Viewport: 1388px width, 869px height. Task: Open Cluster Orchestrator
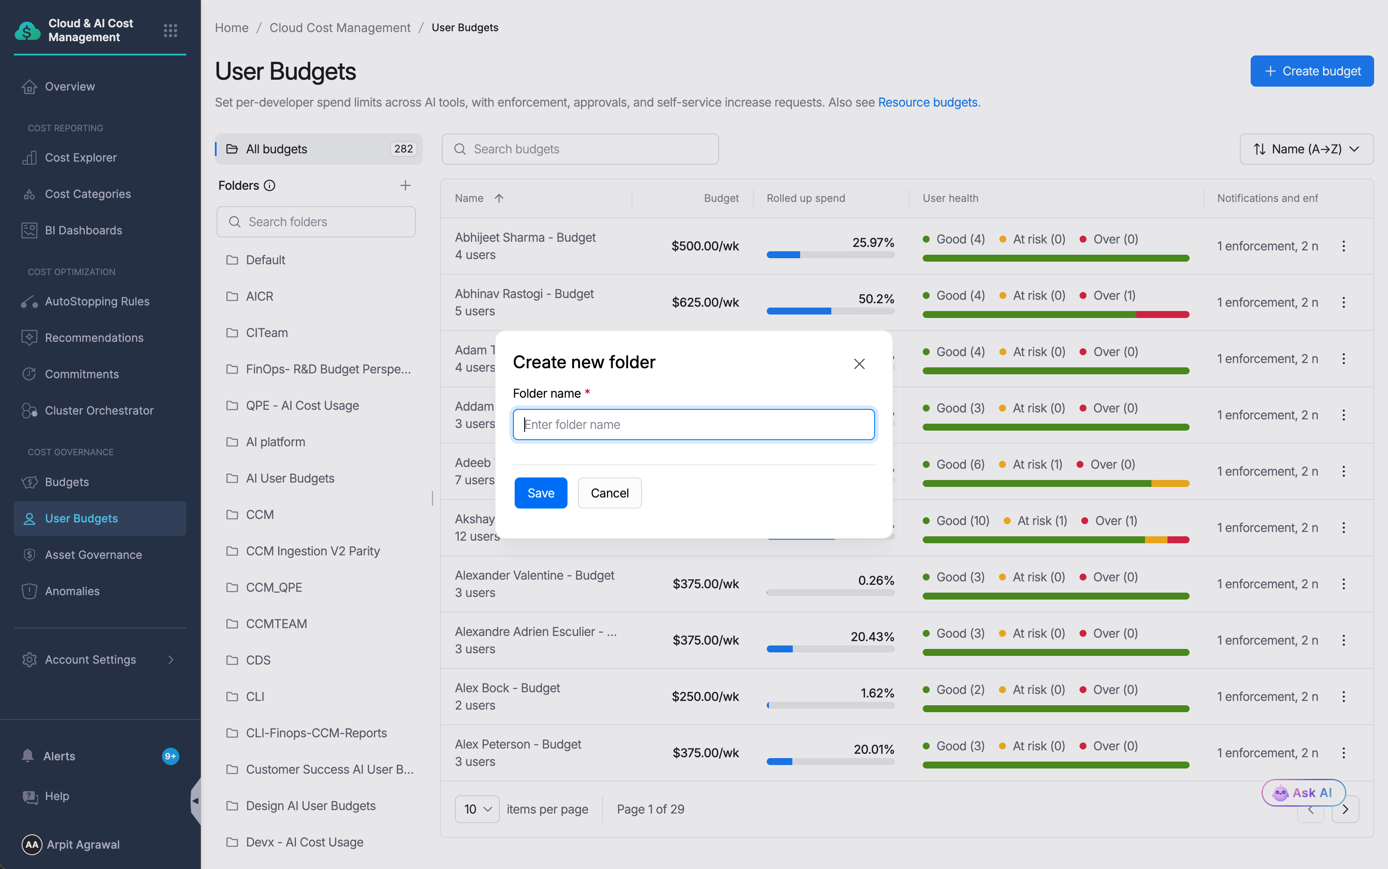[x=99, y=410]
